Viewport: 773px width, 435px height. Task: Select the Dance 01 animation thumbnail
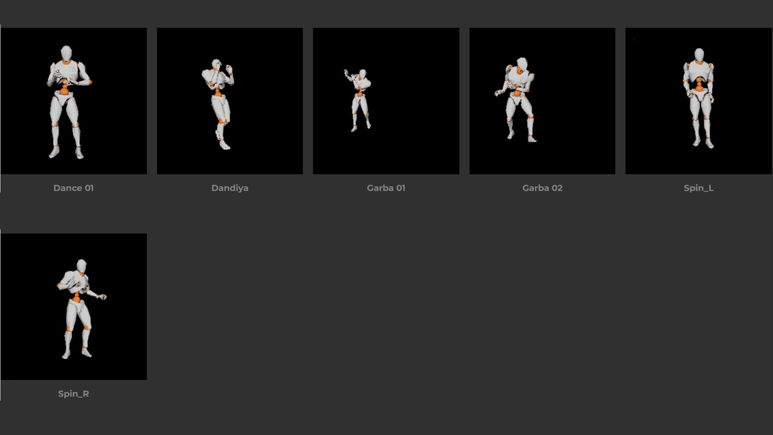tap(74, 101)
